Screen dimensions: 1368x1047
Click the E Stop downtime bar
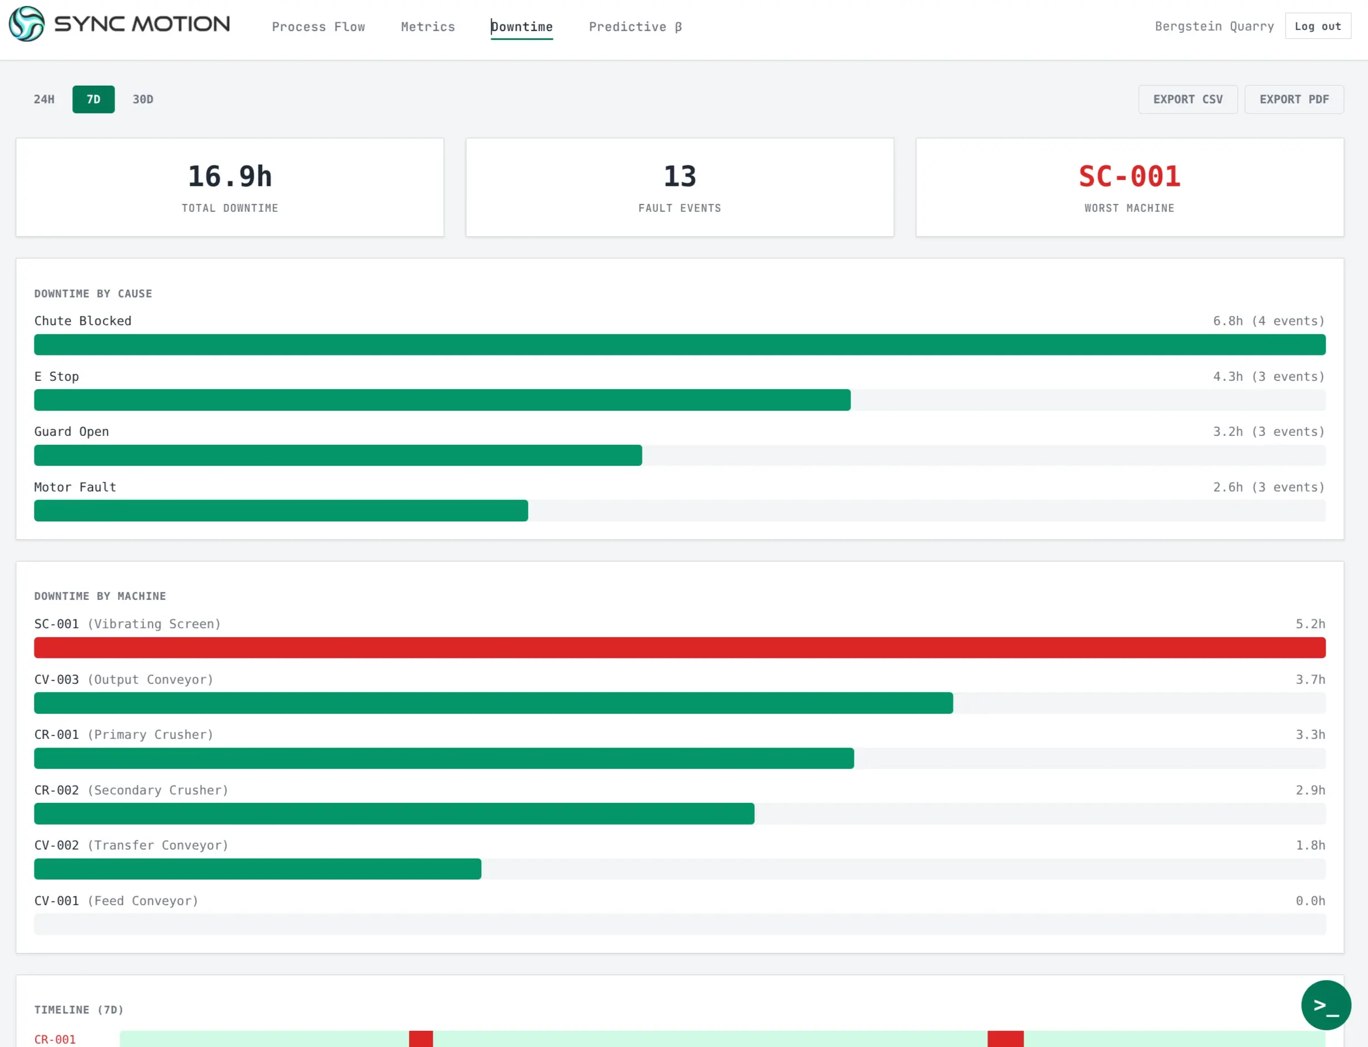[x=442, y=400]
